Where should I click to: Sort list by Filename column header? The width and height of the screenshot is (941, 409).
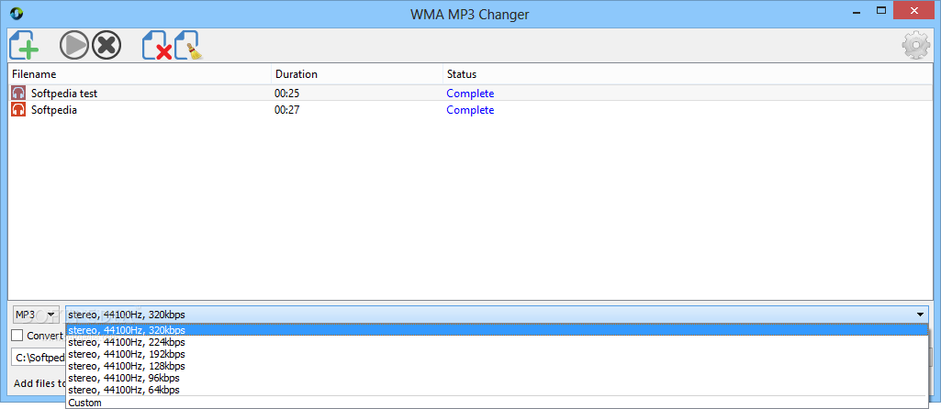pos(140,74)
